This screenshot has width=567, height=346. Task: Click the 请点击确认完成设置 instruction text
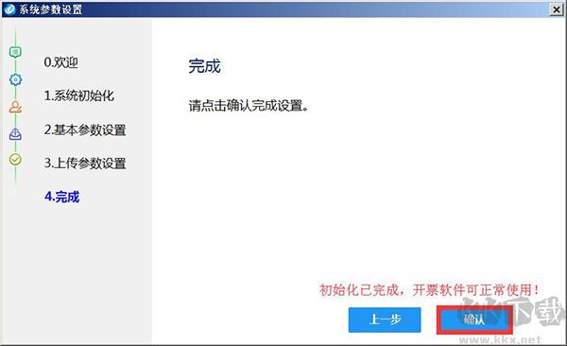(249, 106)
